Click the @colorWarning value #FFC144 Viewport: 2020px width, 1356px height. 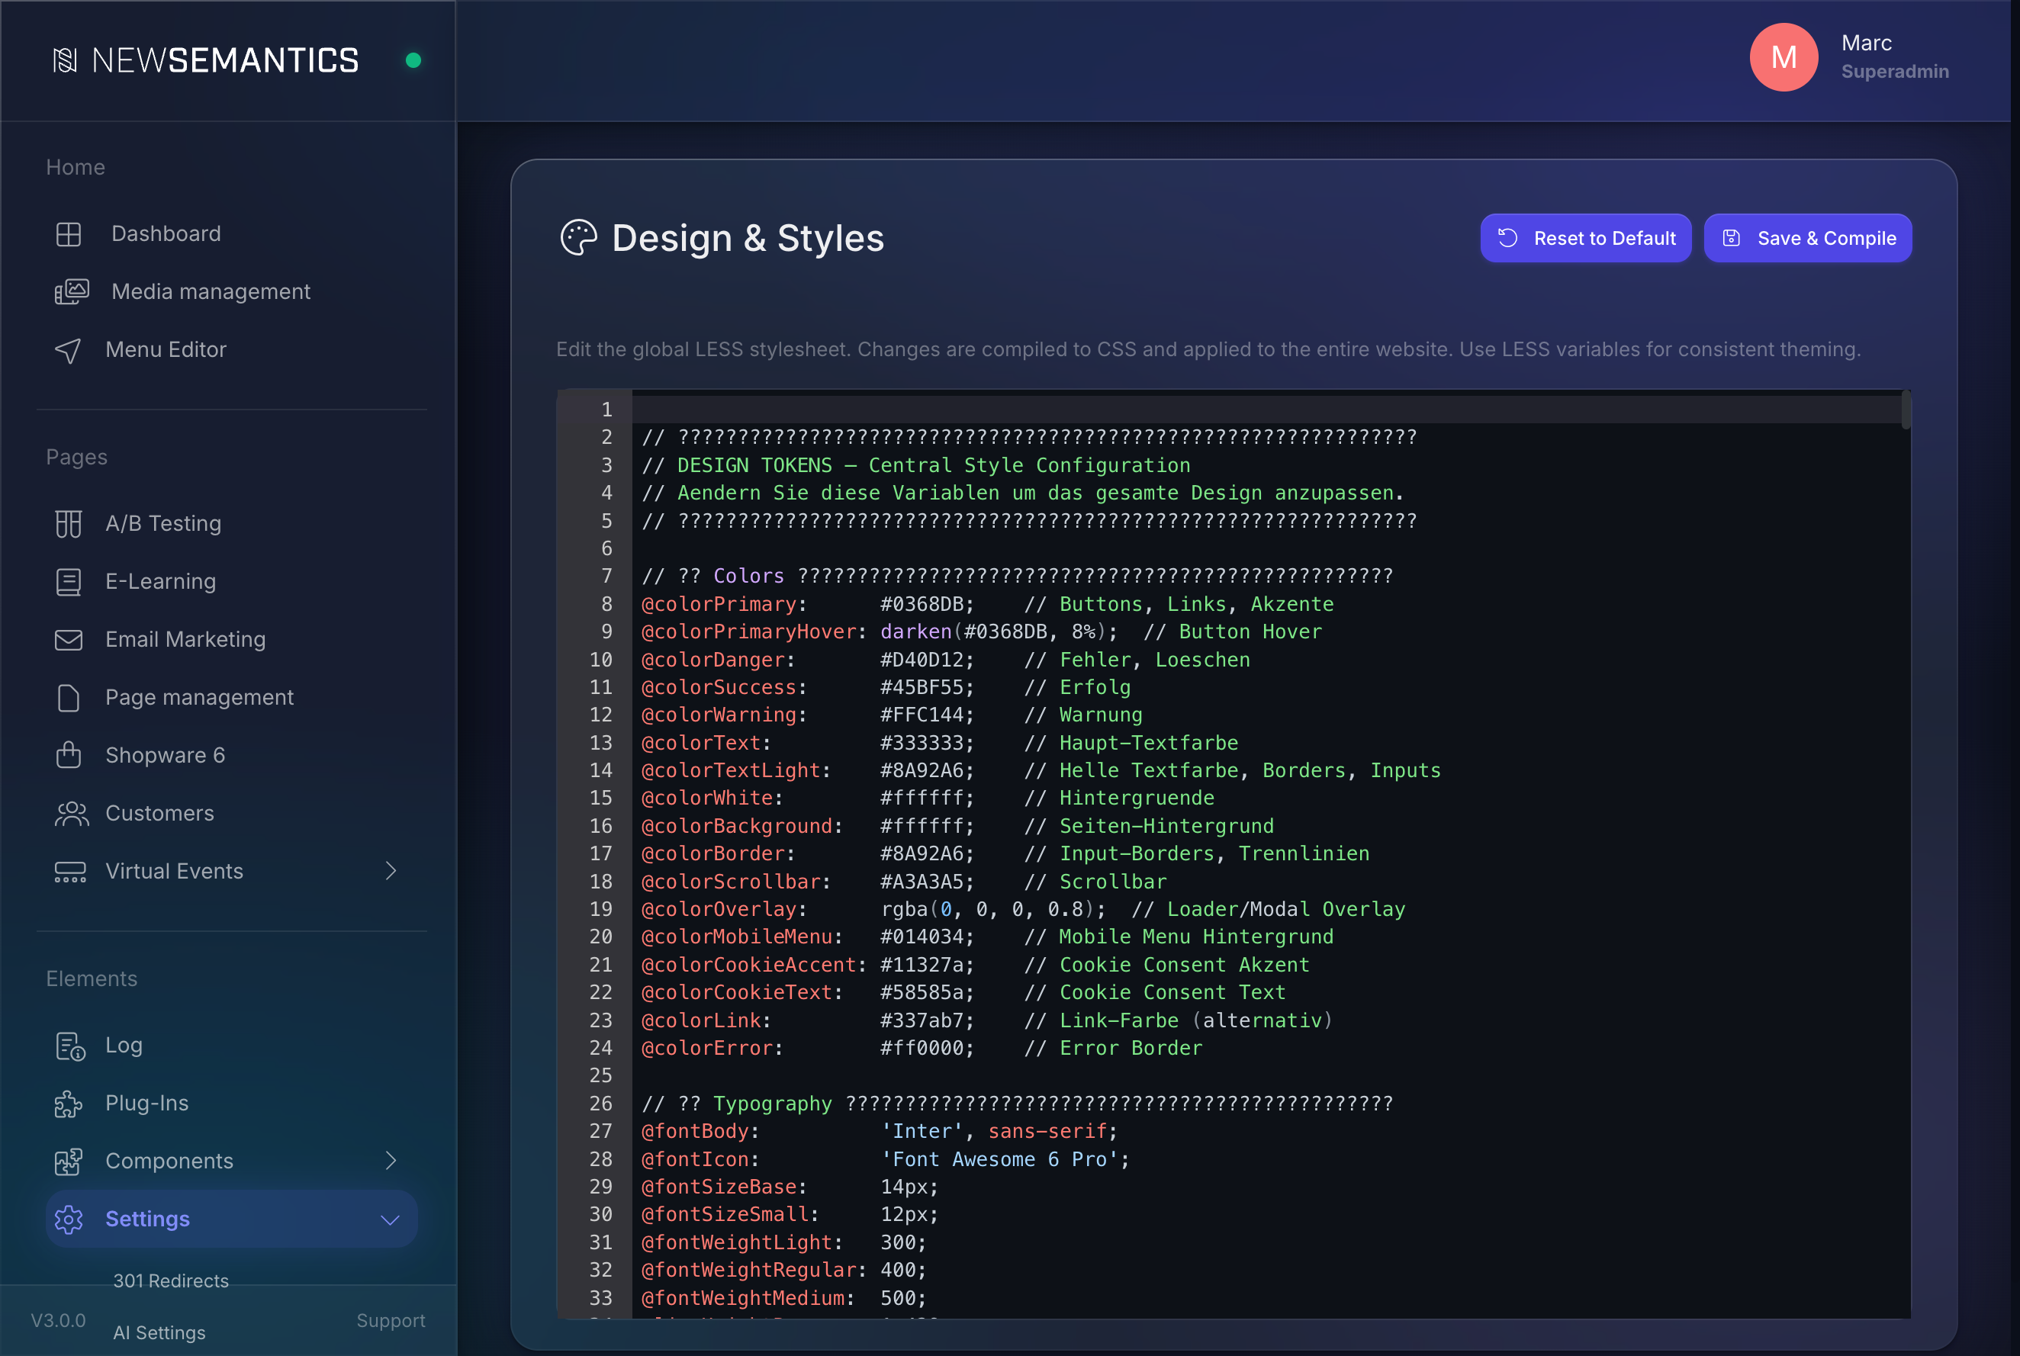(922, 715)
